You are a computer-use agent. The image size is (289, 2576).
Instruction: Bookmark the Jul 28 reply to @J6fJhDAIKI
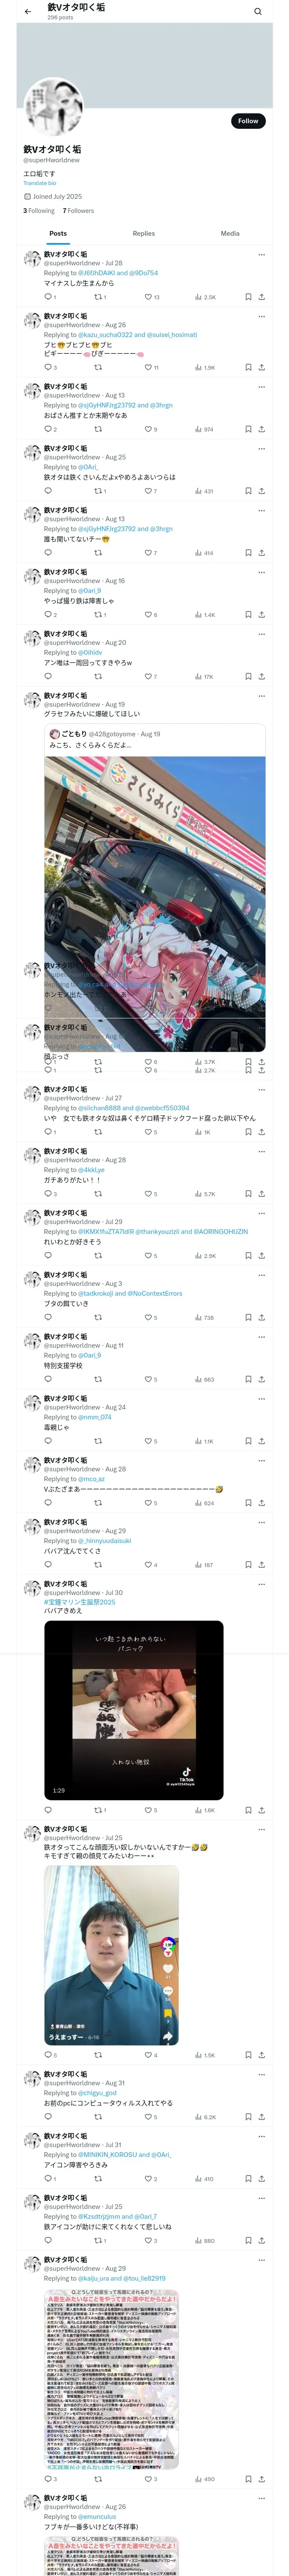(x=248, y=297)
